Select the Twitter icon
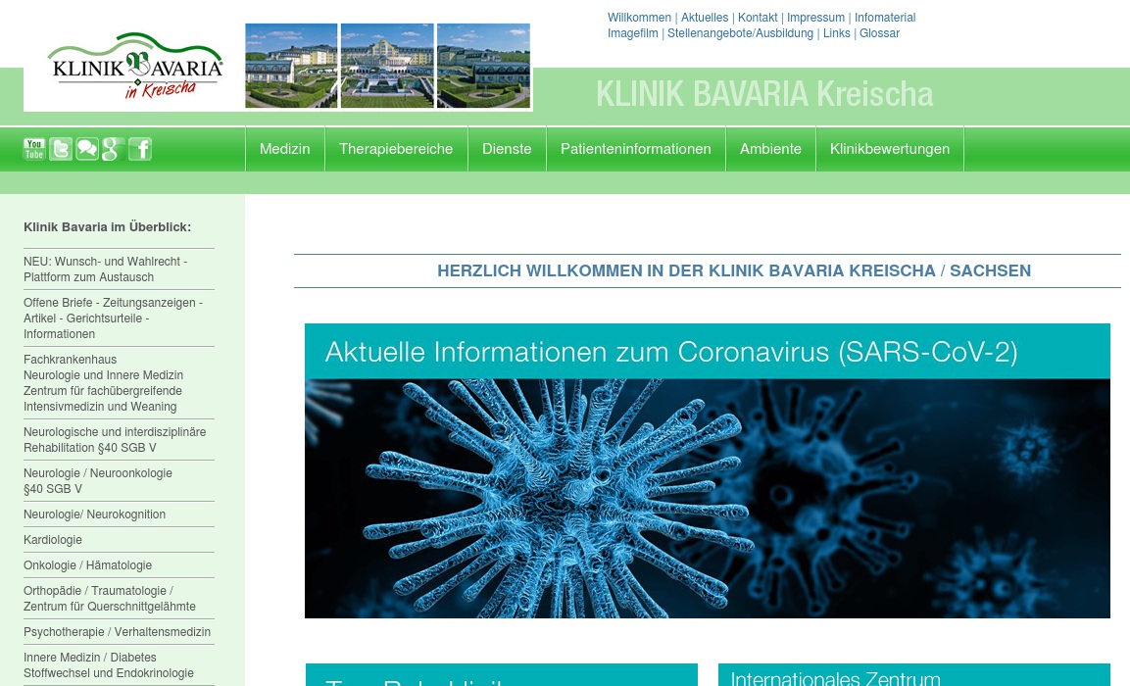 click(x=61, y=149)
